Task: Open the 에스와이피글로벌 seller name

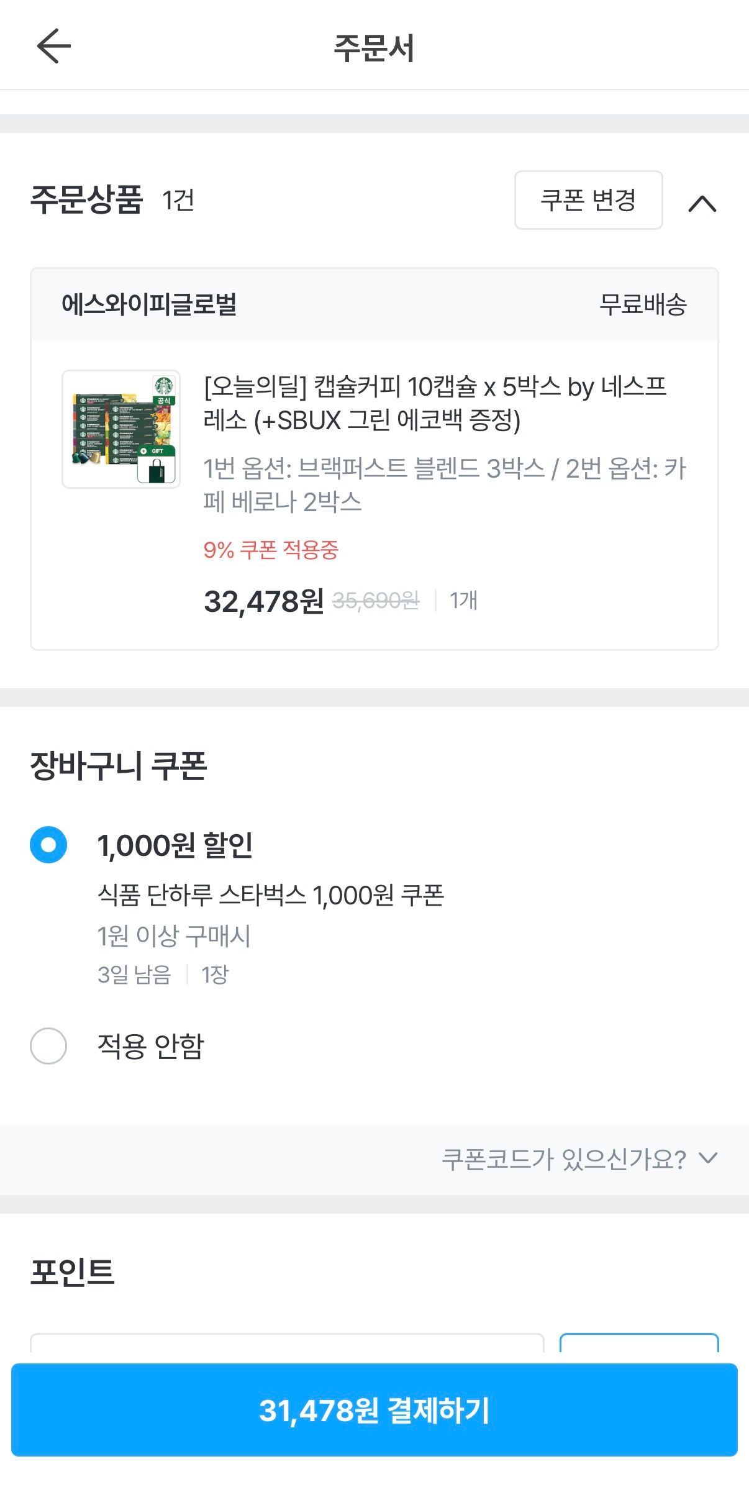Action: [149, 304]
